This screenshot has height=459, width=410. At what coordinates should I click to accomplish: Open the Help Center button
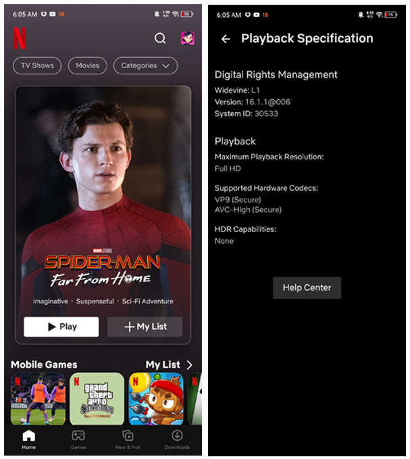[x=307, y=288]
